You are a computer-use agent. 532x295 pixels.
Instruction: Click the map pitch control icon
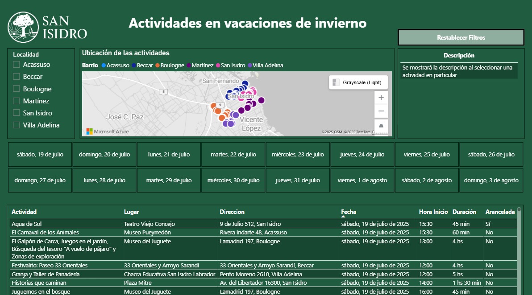[381, 125]
